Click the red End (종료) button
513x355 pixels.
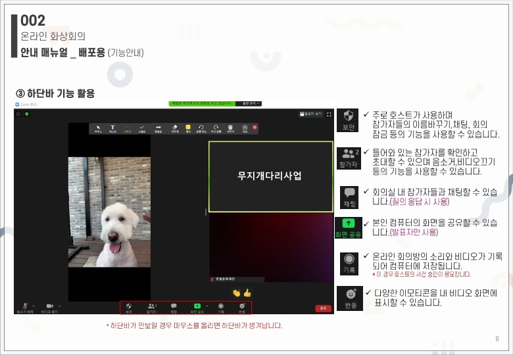coord(322,308)
